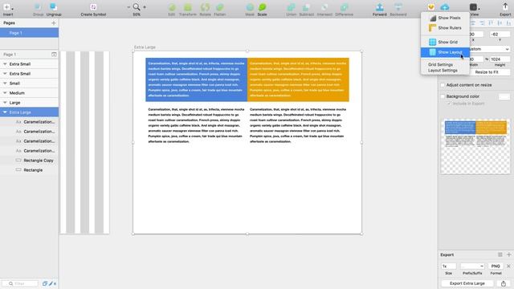The image size is (514, 289).
Task: Zoom in with the plus button
Action: tap(145, 7)
